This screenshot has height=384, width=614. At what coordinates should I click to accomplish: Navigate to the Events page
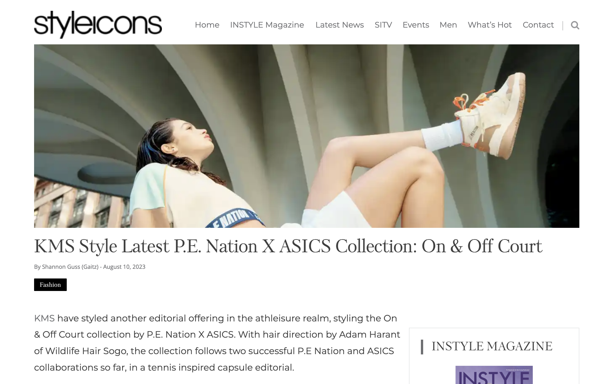(416, 25)
